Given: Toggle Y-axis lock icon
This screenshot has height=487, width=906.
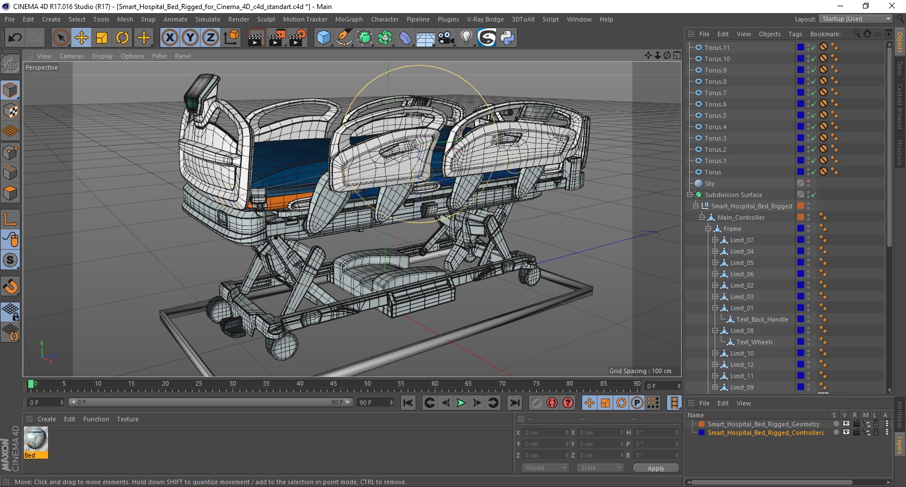Looking at the screenshot, I should point(190,38).
